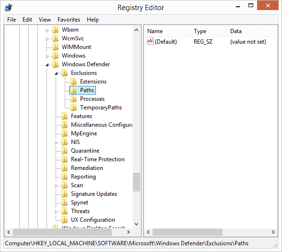Click the TemporaryPaths folder icon

point(74,108)
